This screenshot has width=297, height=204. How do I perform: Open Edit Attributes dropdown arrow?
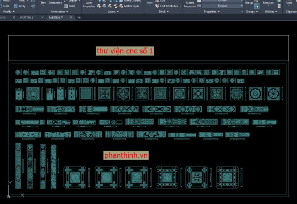coord(180,6)
